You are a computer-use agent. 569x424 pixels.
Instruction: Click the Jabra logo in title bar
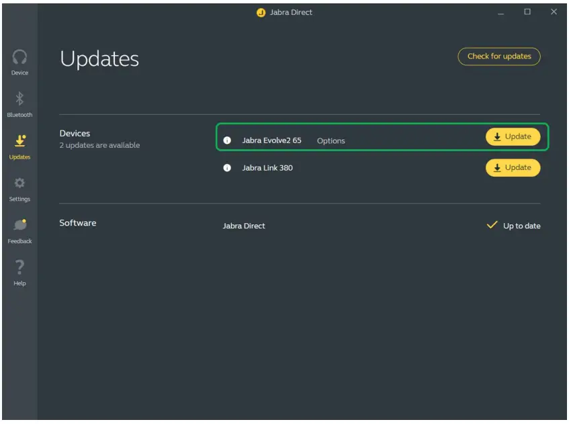click(261, 13)
